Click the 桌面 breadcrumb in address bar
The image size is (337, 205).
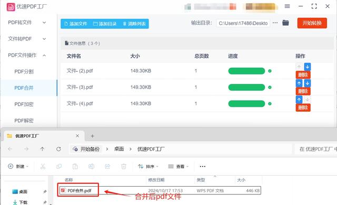tap(119, 149)
